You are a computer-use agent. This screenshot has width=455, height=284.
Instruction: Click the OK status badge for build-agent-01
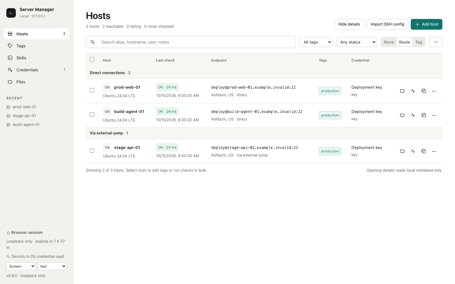pyautogui.click(x=167, y=111)
